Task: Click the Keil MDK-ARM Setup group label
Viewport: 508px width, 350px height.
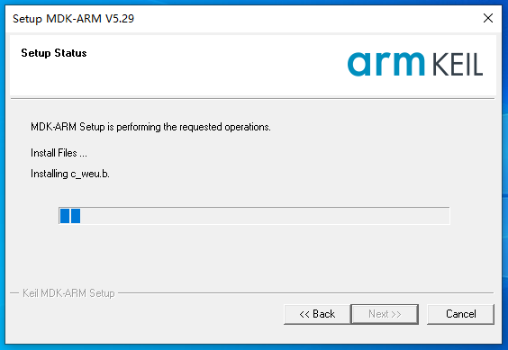Action: coord(68,293)
